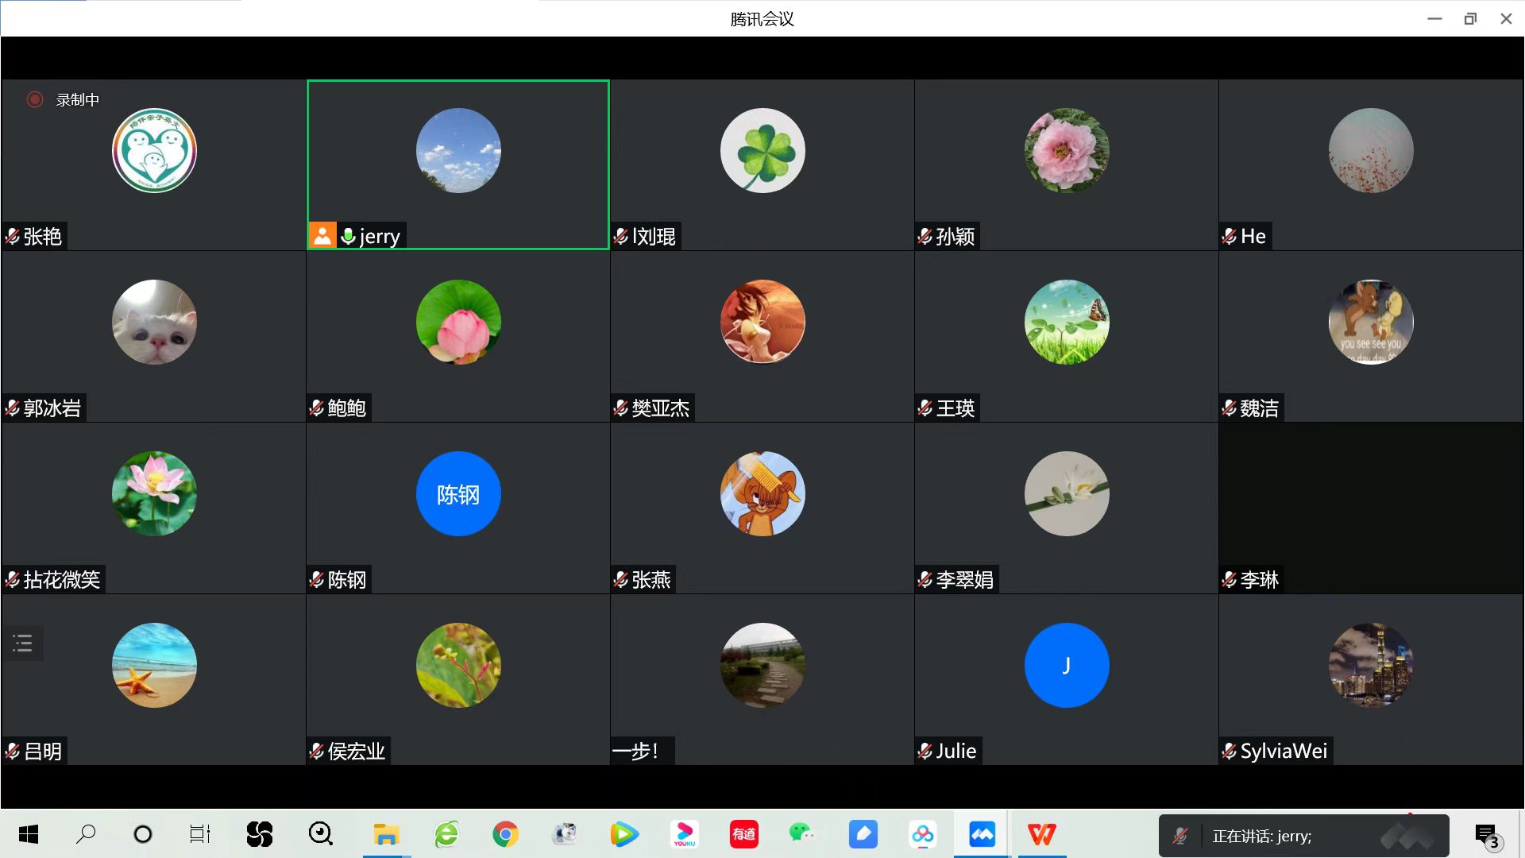The image size is (1525, 858).
Task: Click muted mic icon beside 陈钢 name
Action: pos(317,580)
